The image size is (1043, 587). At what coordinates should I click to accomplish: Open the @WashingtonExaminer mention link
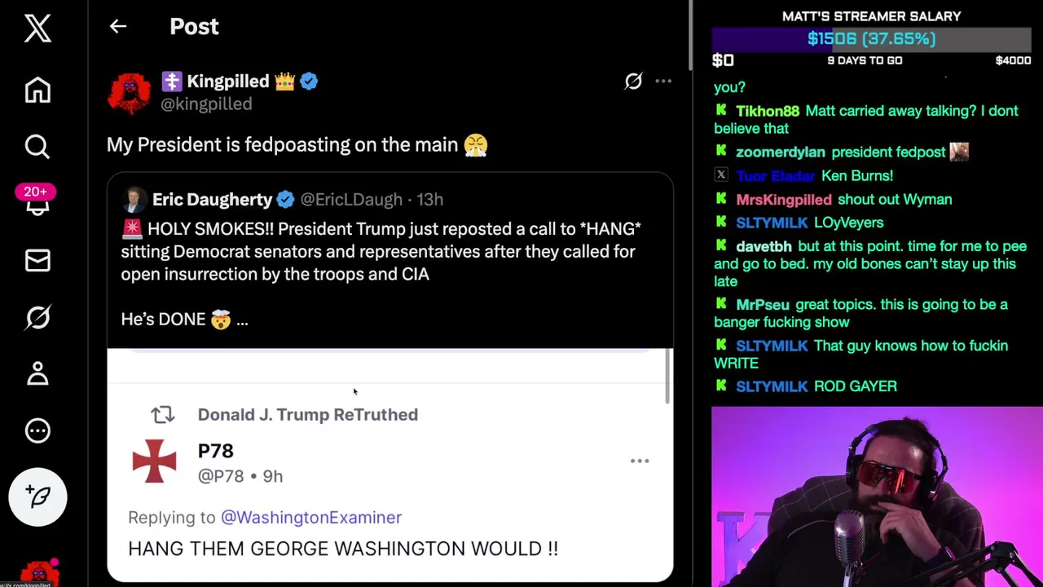310,518
